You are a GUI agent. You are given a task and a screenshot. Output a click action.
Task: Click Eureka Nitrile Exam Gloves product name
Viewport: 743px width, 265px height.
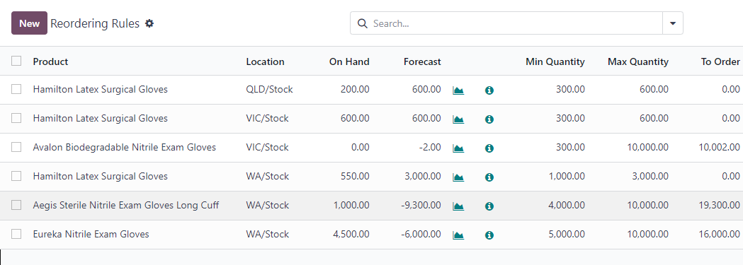(x=91, y=235)
